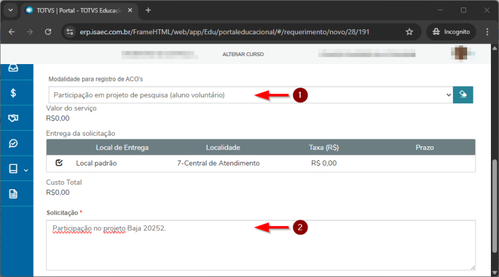Open the inbox icon in sidebar
The height and width of the screenshot is (277, 499).
pos(13,69)
